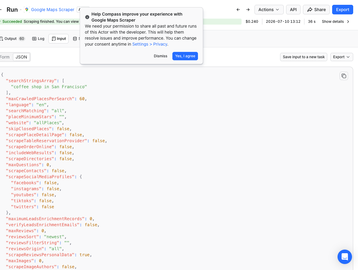The height and width of the screenshot is (270, 358).
Task: Share this run
Action: point(316,10)
